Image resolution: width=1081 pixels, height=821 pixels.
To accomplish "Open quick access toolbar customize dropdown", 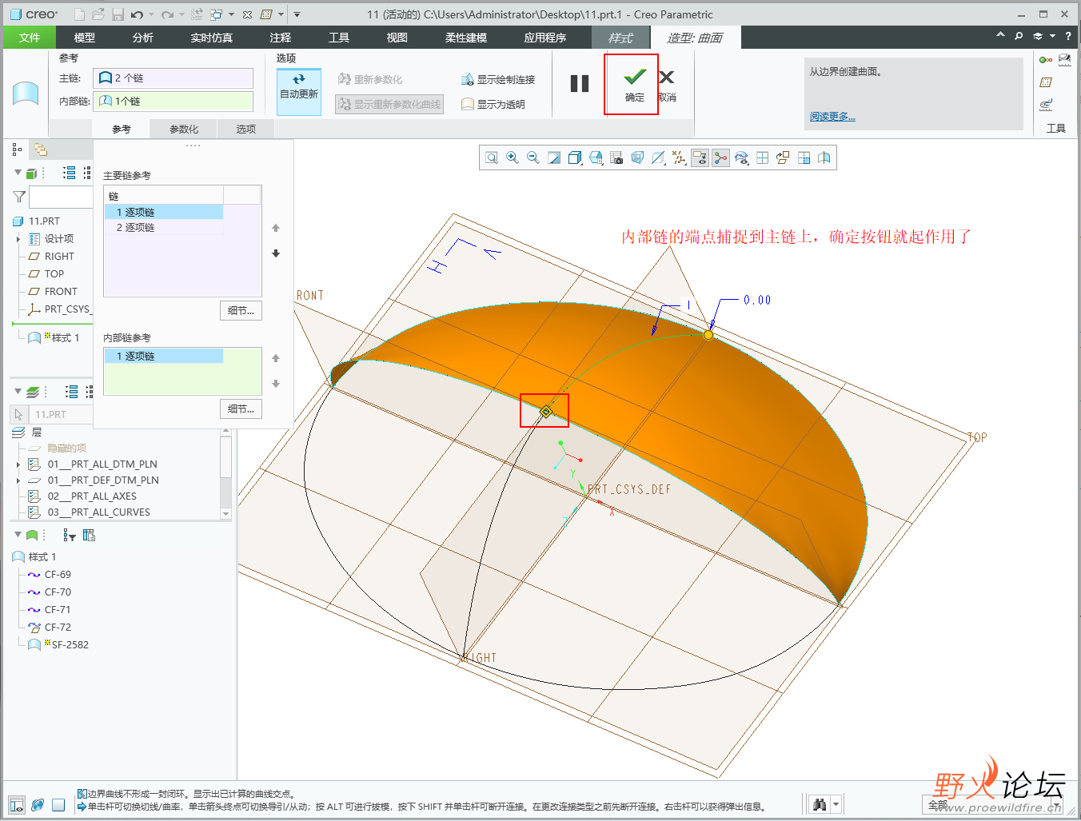I will (x=297, y=14).
